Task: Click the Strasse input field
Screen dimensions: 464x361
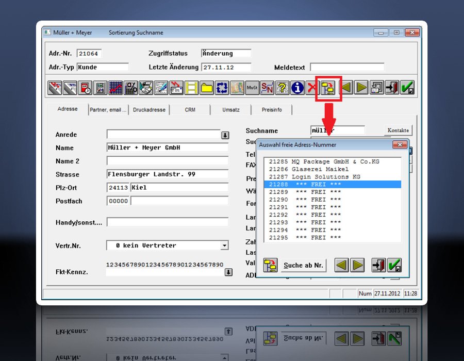Action: [168, 174]
